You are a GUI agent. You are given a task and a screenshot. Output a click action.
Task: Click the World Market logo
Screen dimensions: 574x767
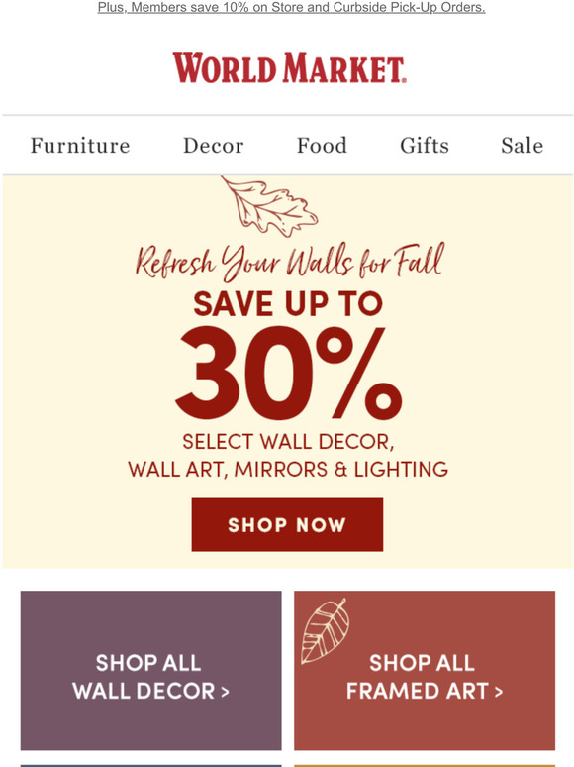click(x=289, y=67)
